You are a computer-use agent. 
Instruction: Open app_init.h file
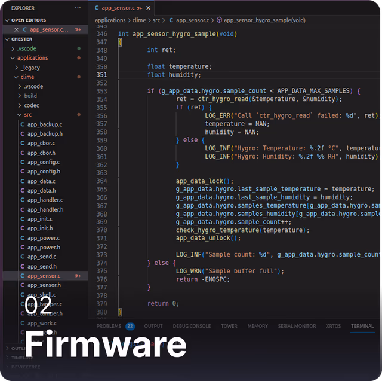point(40,228)
